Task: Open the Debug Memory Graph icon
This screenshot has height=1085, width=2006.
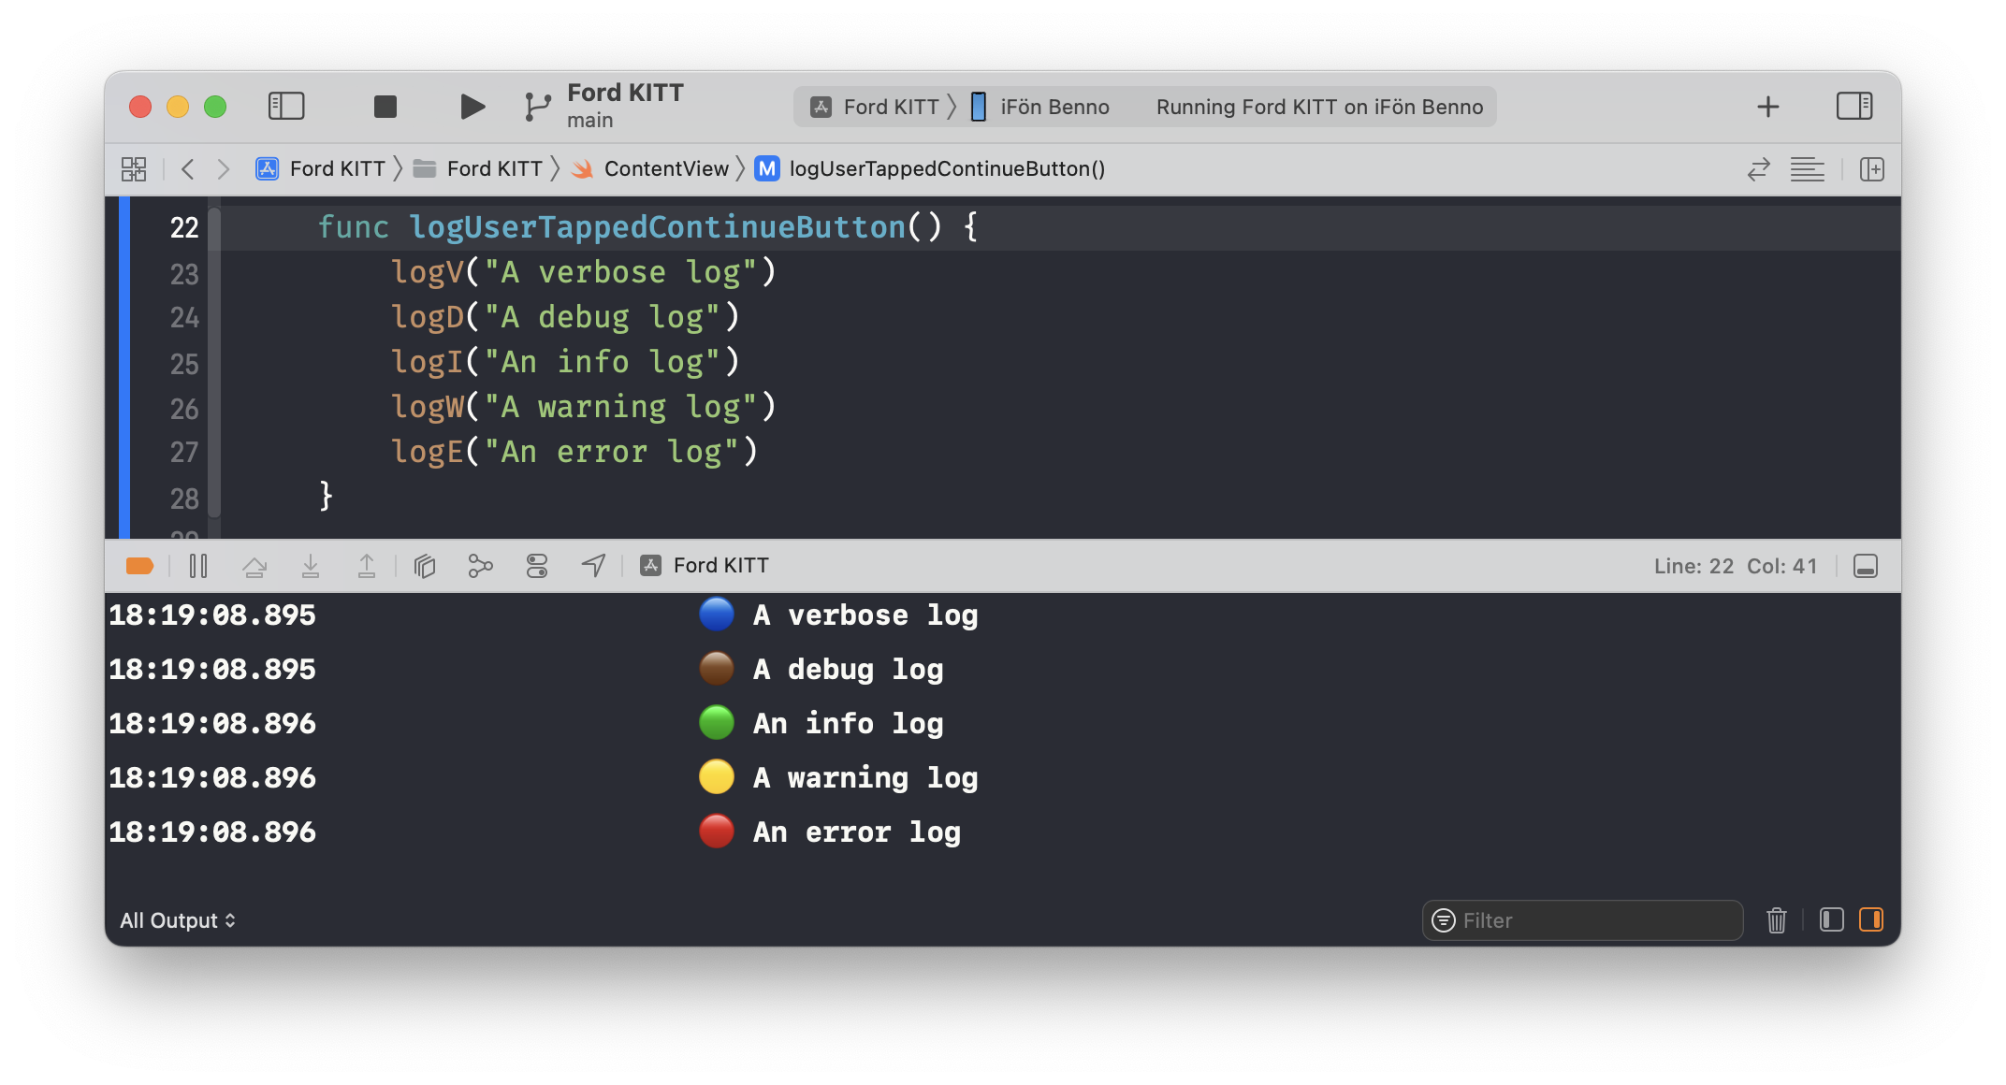Action: click(x=480, y=566)
